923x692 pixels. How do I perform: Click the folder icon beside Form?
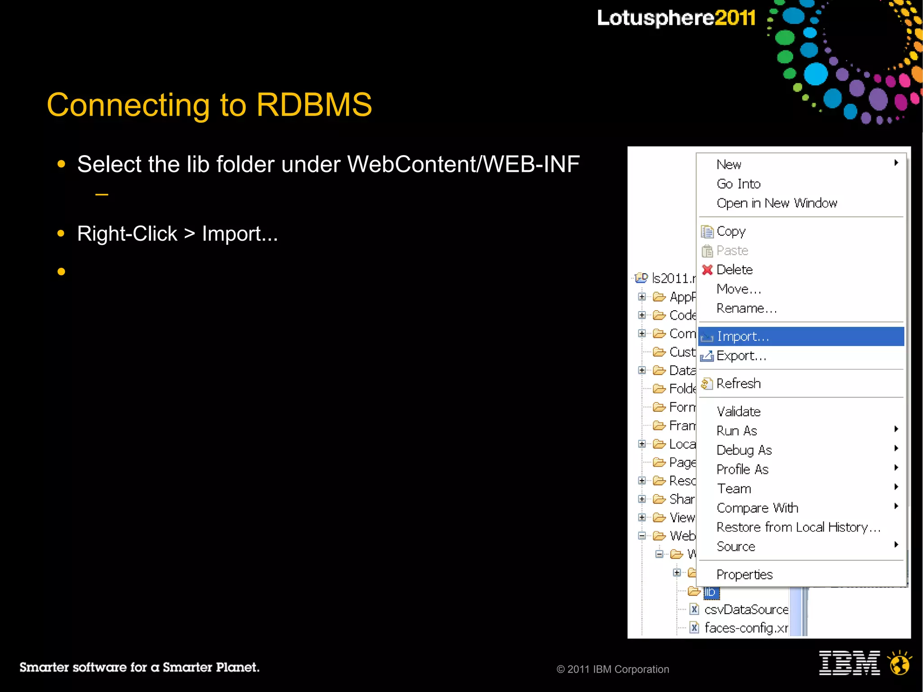[x=659, y=407]
